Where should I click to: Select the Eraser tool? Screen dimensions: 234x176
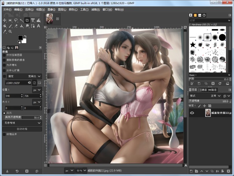16,26
